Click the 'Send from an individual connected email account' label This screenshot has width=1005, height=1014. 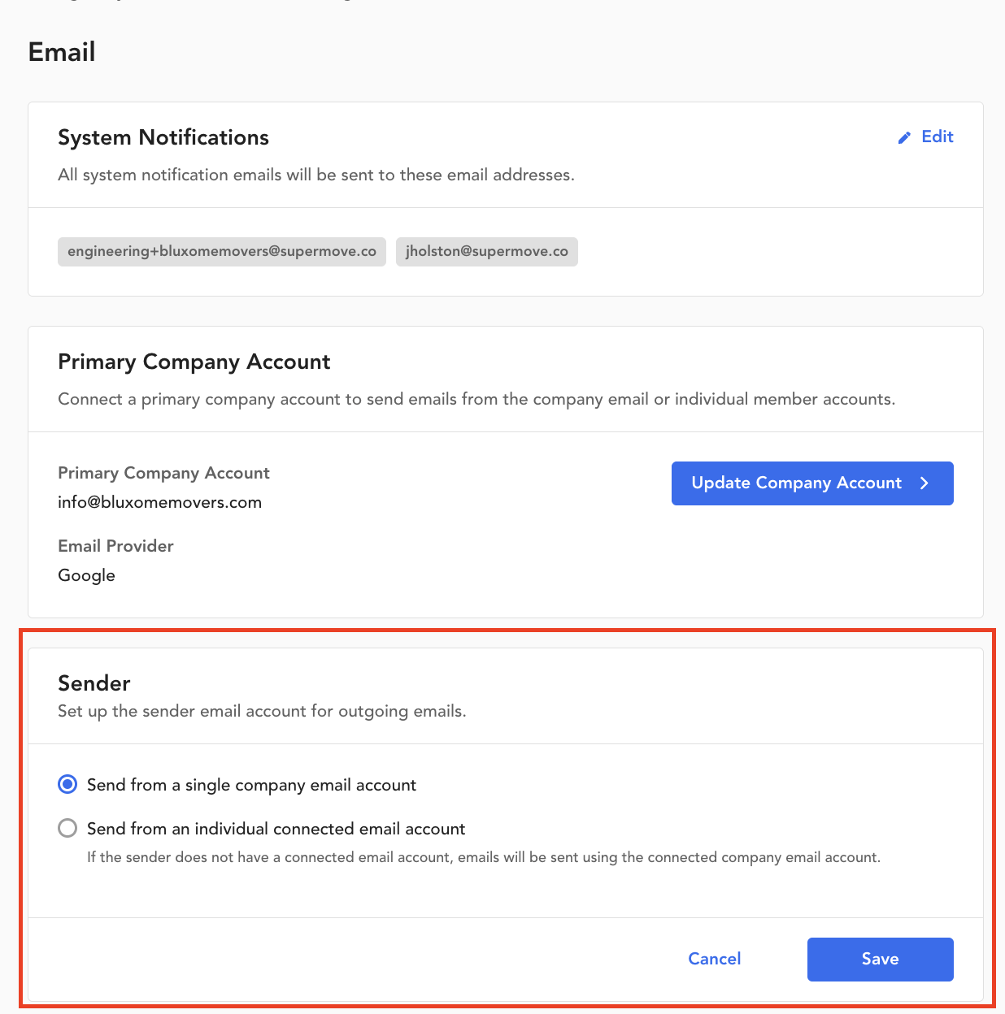(x=276, y=829)
